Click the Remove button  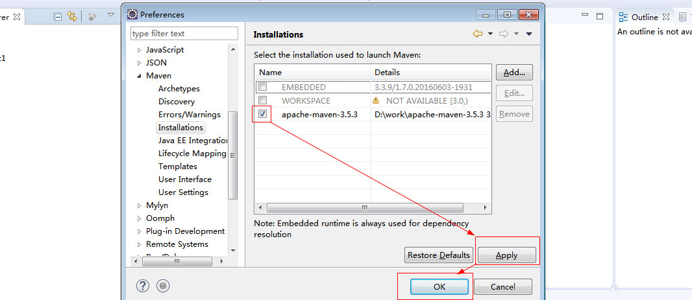pyautogui.click(x=514, y=113)
